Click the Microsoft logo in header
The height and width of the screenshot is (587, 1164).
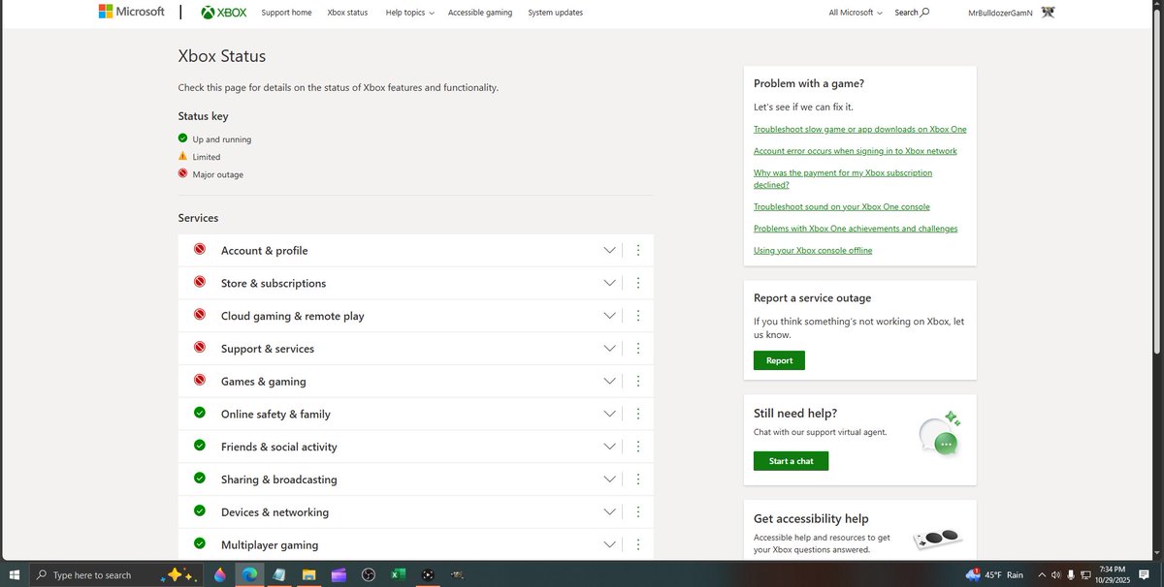[x=131, y=12]
